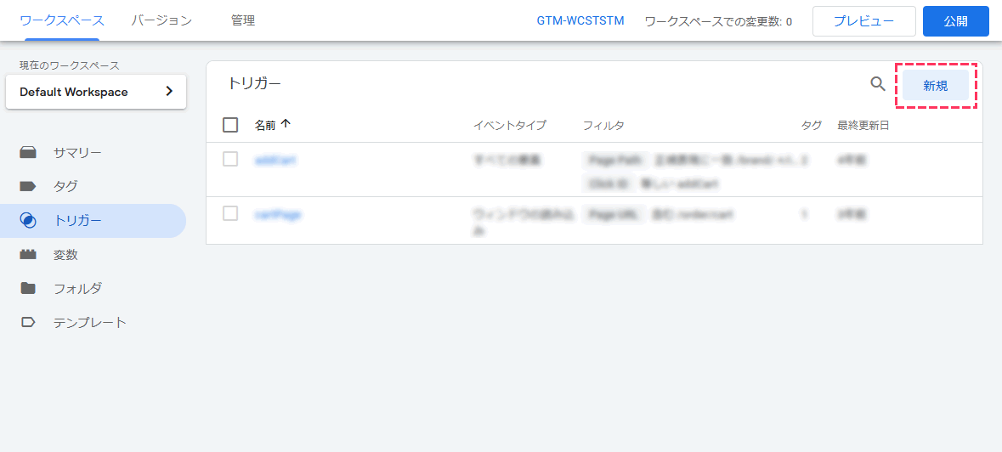This screenshot has height=452, width=1002.
Task: Open the タグ menu item
Action: click(x=93, y=186)
